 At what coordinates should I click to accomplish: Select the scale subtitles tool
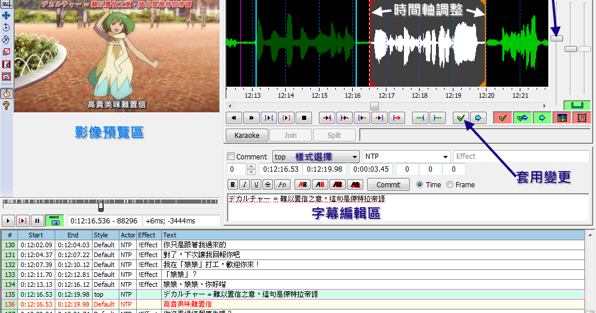6,52
